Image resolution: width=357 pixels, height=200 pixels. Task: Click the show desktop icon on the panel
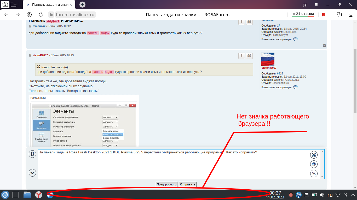(16, 195)
